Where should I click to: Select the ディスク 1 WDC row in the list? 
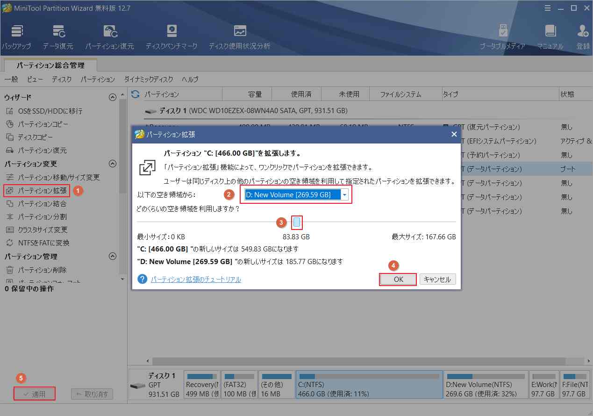point(360,111)
